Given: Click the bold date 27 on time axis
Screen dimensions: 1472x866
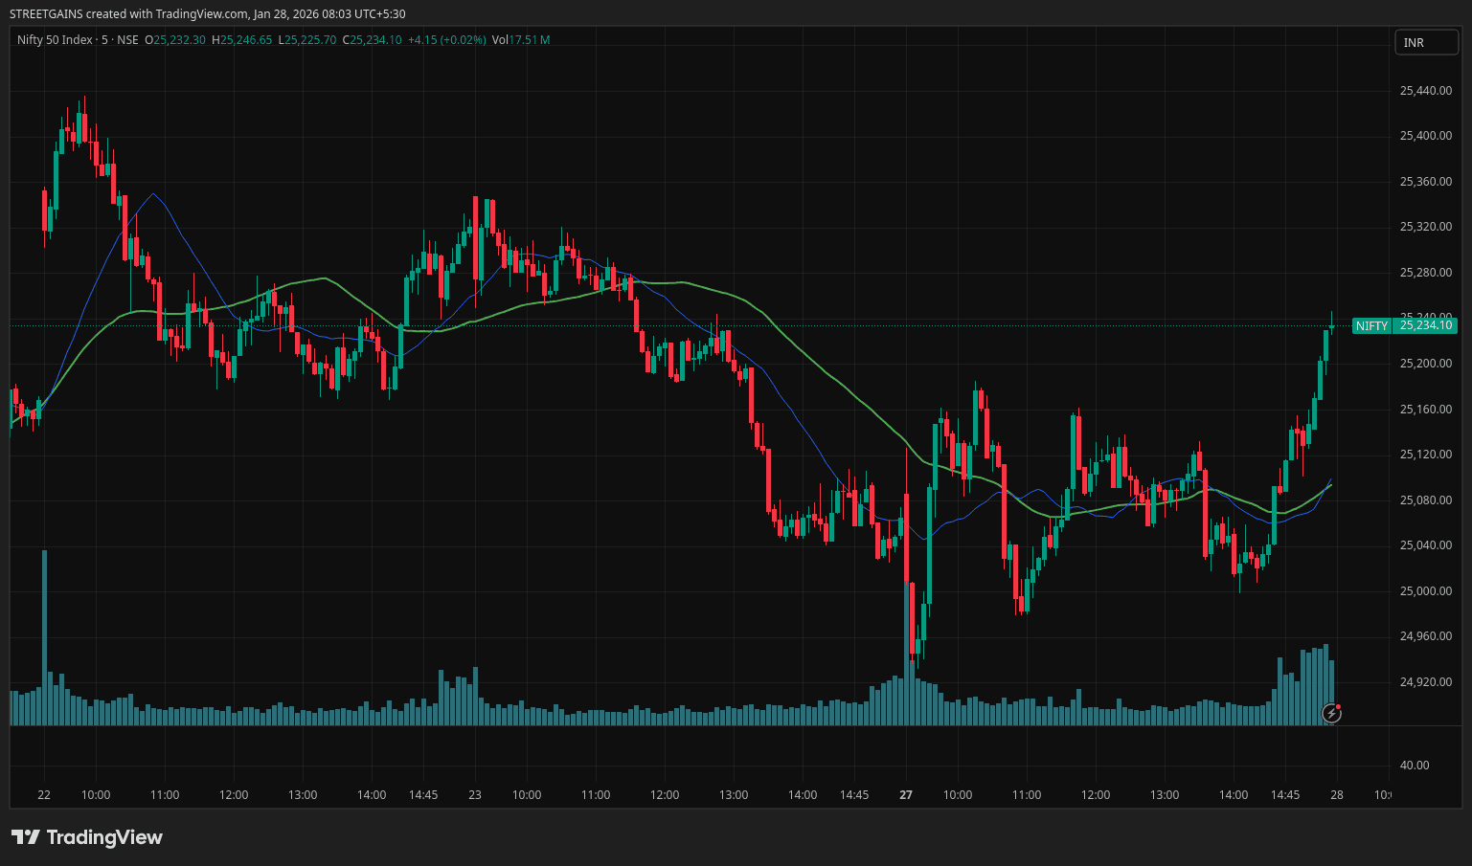Looking at the screenshot, I should click(x=906, y=795).
